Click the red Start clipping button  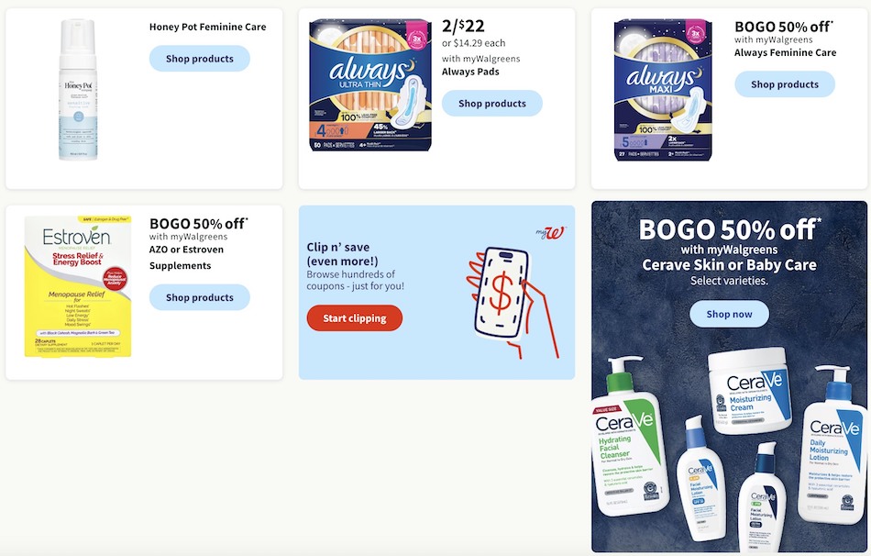click(355, 318)
